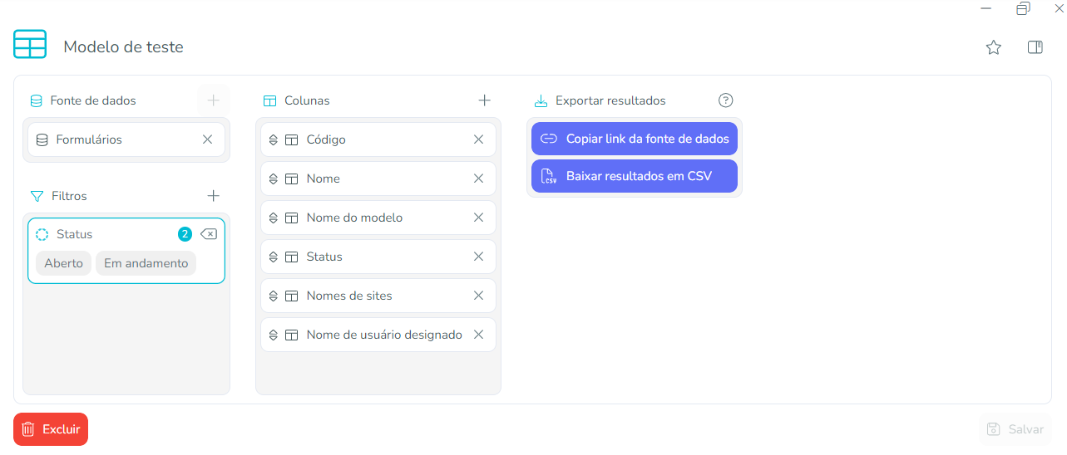Click reorder handle of Nome de usuário designado

(x=274, y=335)
